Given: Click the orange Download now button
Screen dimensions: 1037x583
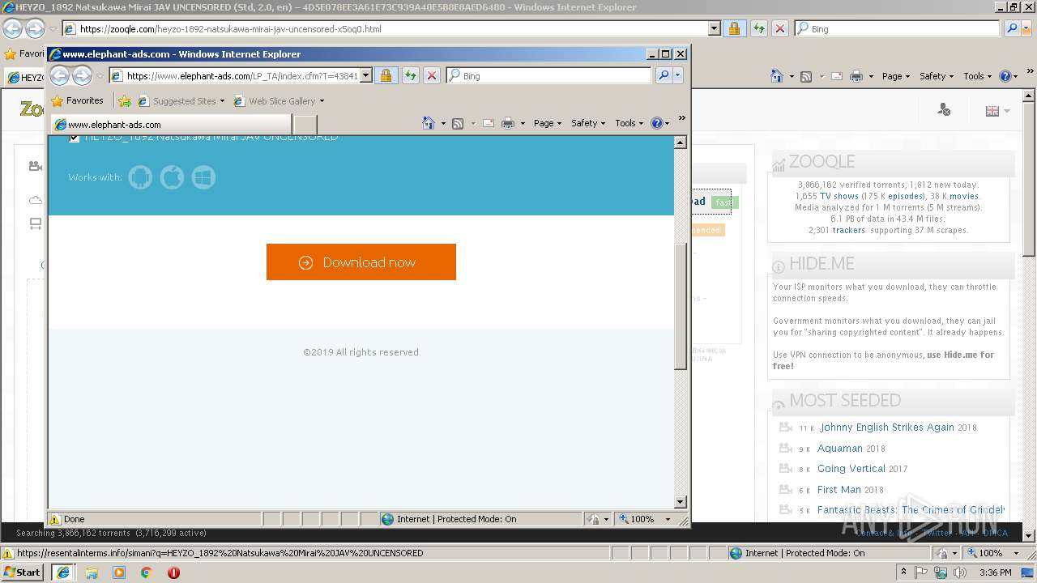Looking at the screenshot, I should [x=361, y=262].
